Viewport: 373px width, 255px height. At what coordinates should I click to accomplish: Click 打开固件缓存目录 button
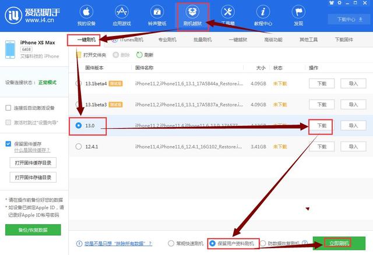33,163
